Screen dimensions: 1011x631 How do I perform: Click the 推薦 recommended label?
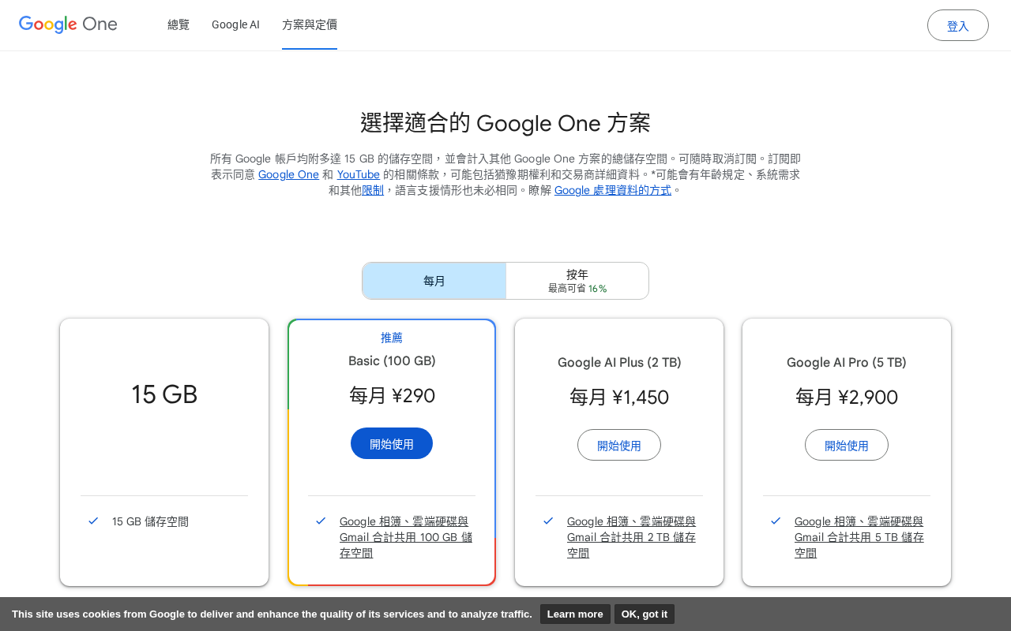(x=392, y=338)
